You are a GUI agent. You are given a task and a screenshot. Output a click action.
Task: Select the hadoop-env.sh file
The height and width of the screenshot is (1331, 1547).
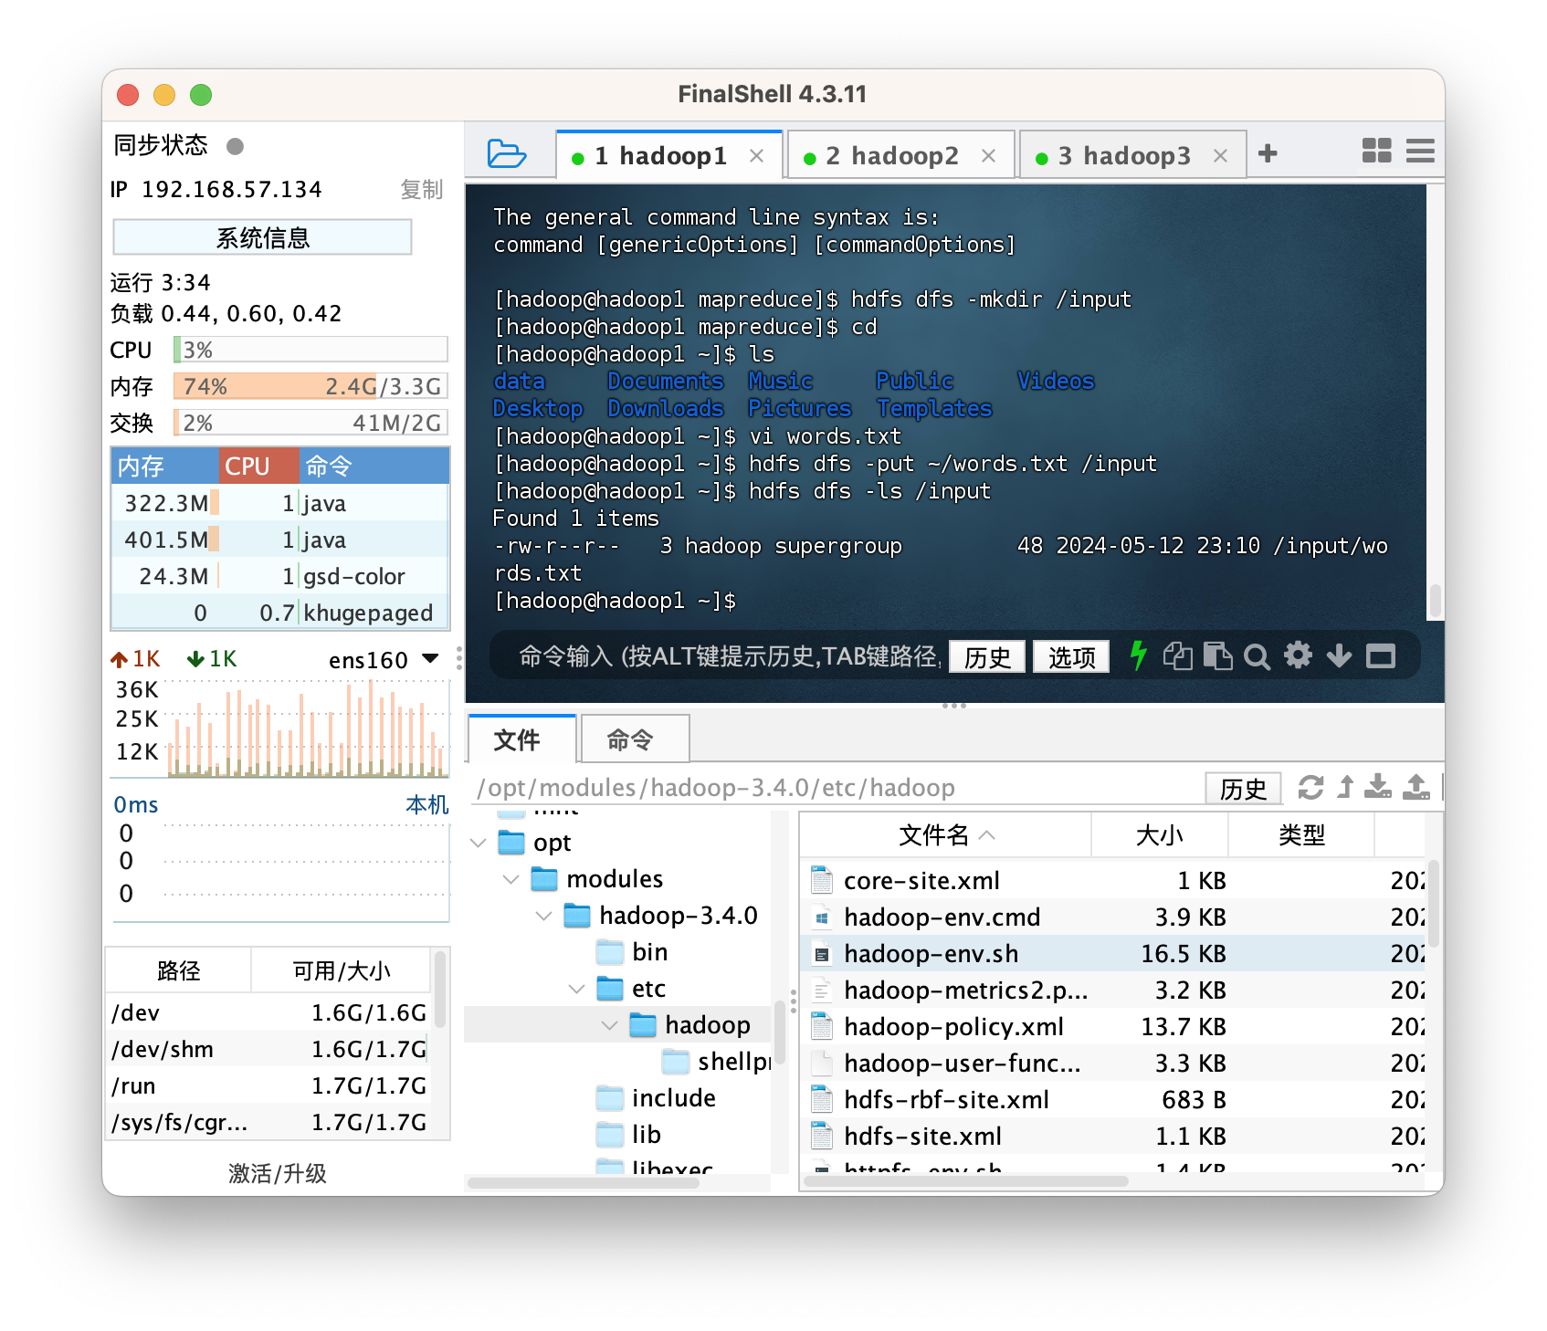(x=1112, y=953)
